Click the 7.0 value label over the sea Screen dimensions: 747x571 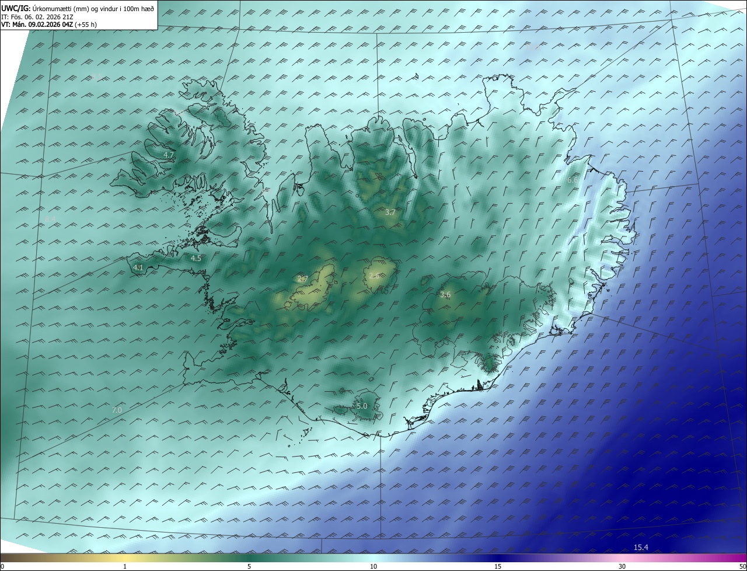pos(117,410)
